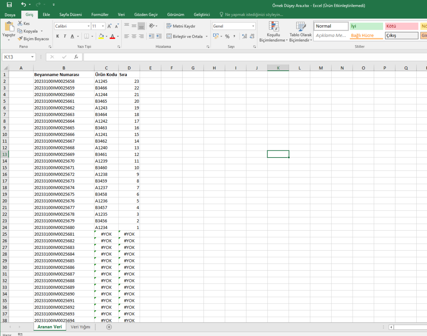The image size is (427, 336).
Task: Click the yellow fill color bucket
Action: click(101, 36)
